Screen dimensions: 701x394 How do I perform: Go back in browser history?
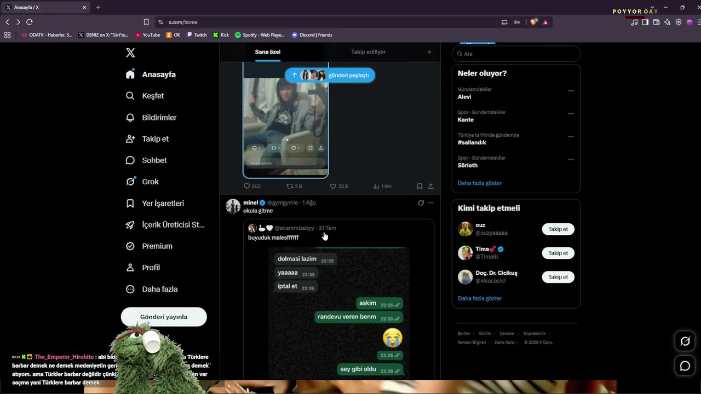(x=7, y=22)
